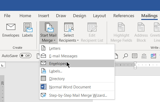Click the horizontal ruler right of the indent markers
160x102 pixels.
(x=149, y=65)
